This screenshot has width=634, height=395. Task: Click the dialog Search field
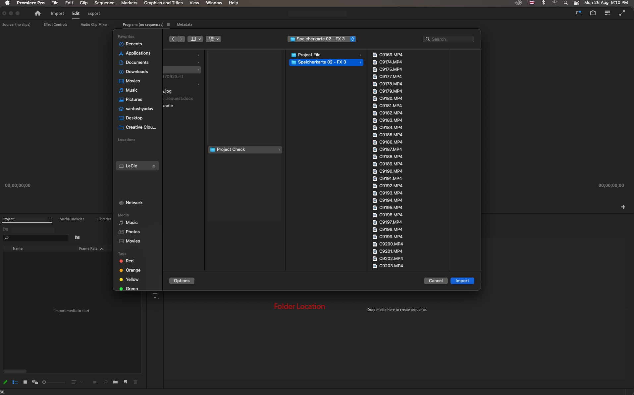(x=449, y=39)
